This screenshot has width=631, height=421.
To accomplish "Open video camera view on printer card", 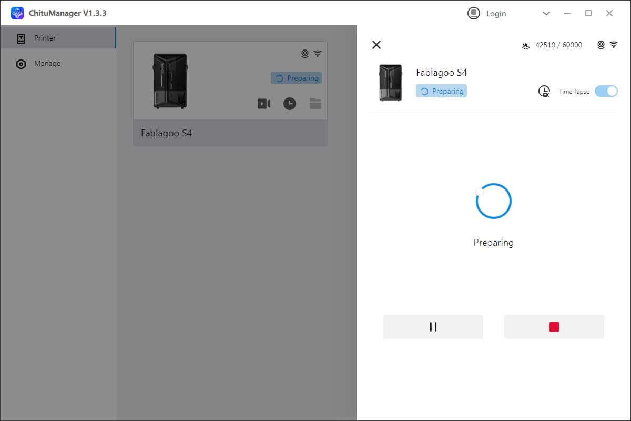I will [x=264, y=104].
